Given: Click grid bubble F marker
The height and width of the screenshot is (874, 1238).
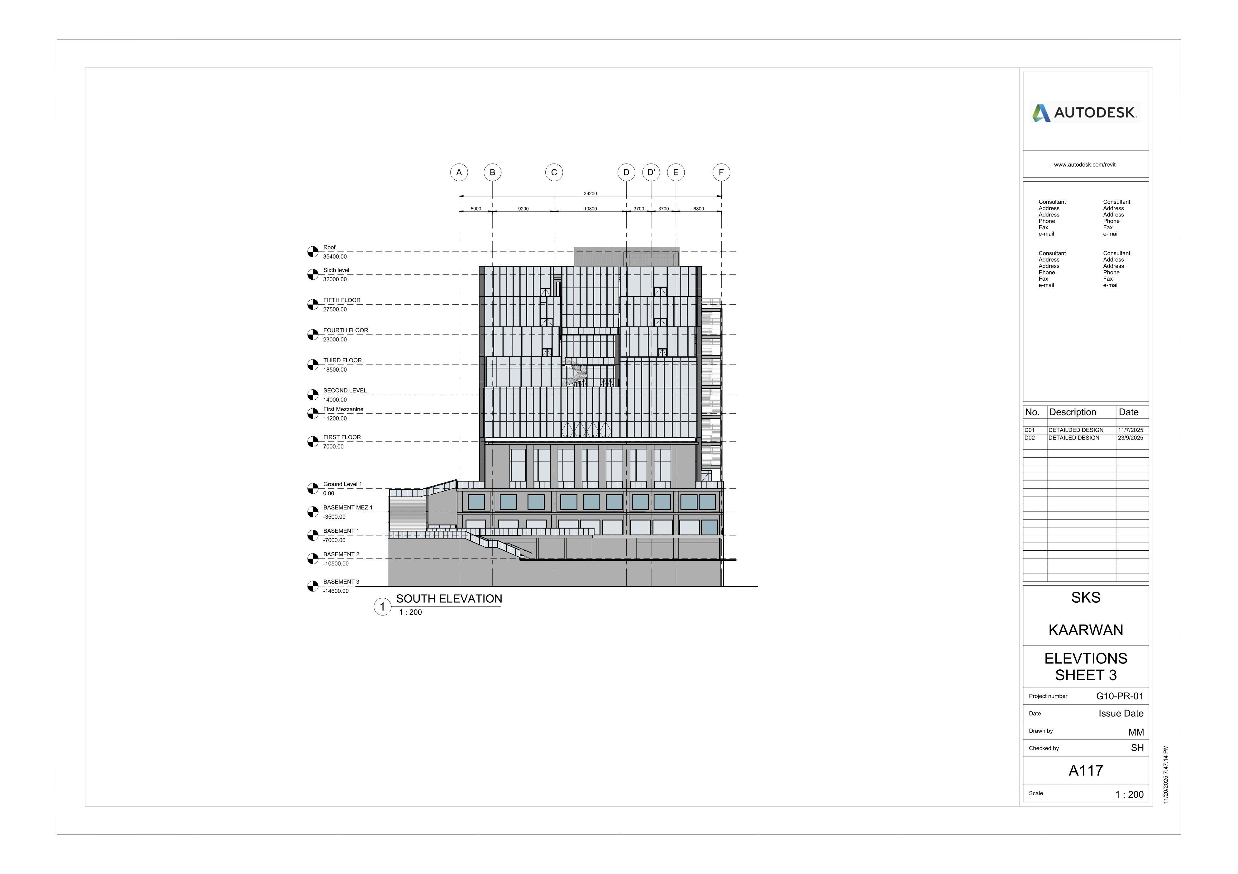Looking at the screenshot, I should click(721, 173).
